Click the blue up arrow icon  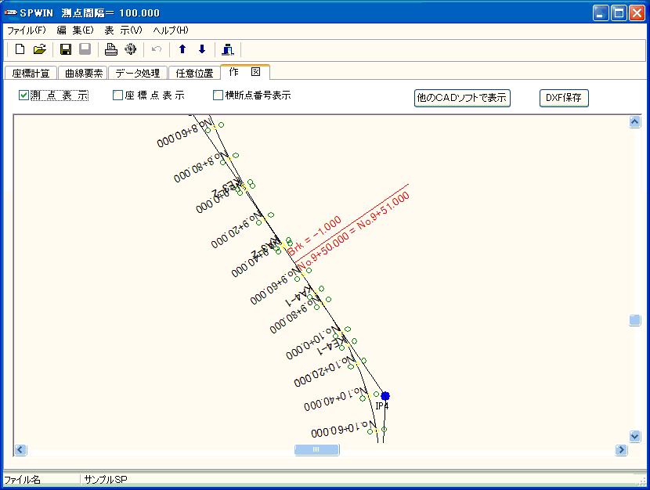[x=181, y=49]
